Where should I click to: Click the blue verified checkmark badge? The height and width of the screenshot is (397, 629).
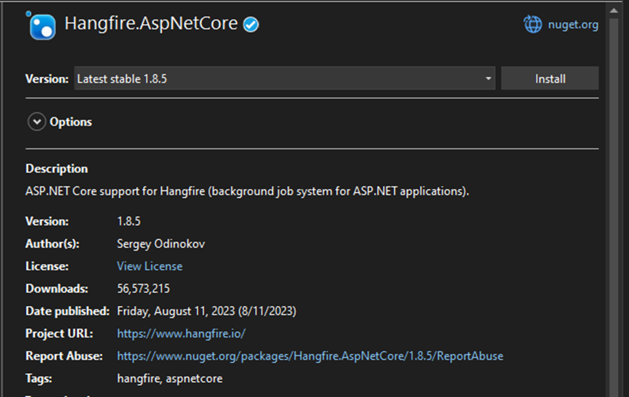pos(251,23)
